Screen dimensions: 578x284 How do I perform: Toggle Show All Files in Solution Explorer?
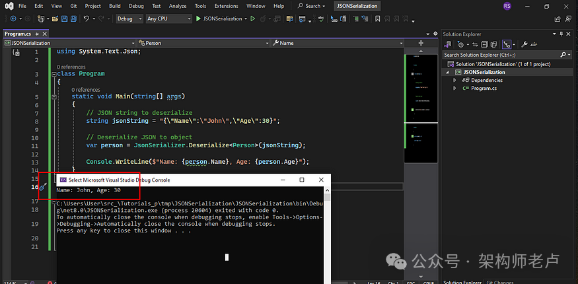coord(494,44)
